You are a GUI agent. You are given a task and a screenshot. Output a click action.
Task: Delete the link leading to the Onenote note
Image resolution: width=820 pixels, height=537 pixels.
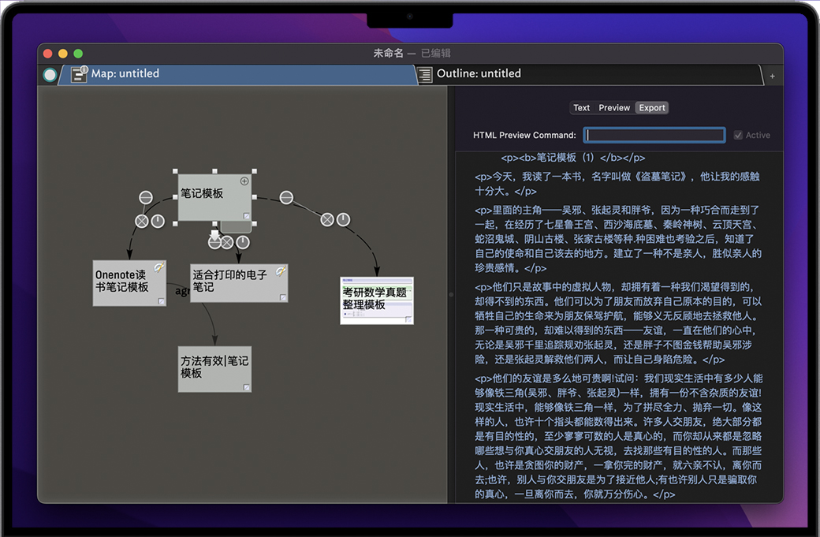click(141, 221)
